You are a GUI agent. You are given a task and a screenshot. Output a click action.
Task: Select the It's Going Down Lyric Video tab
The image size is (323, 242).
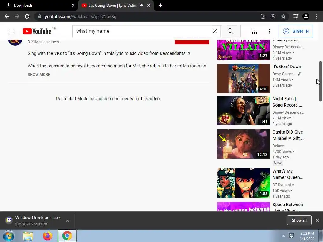click(116, 5)
